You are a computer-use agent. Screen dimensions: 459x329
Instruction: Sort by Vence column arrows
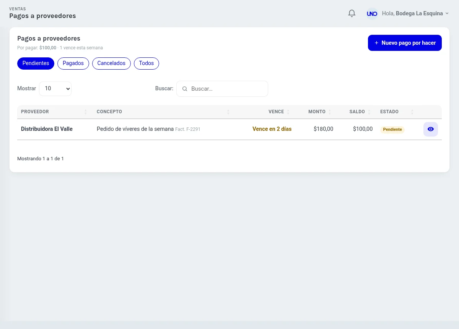click(x=288, y=112)
